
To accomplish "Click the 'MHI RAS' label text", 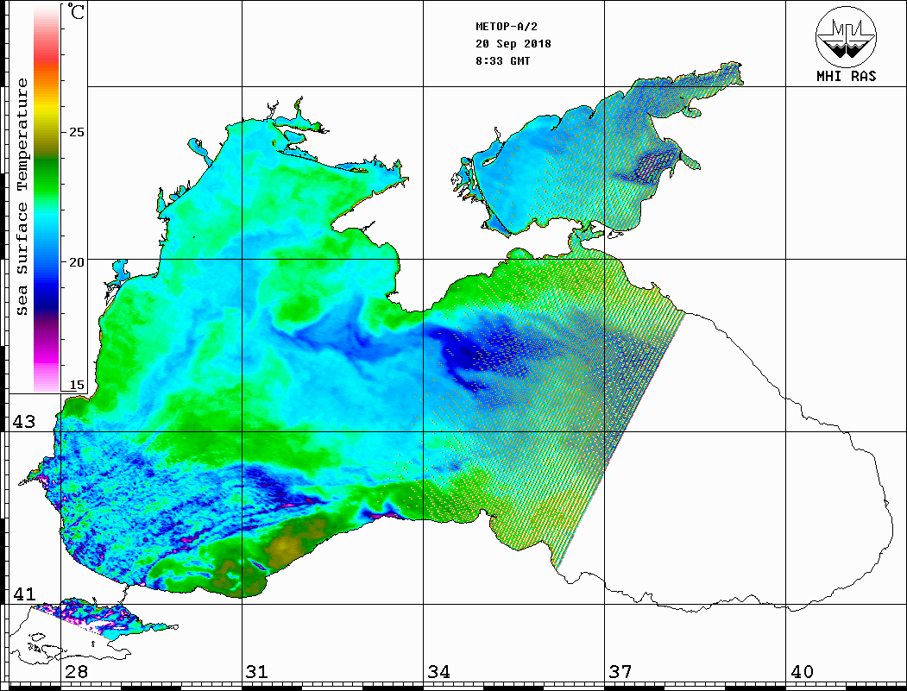I will (x=847, y=76).
